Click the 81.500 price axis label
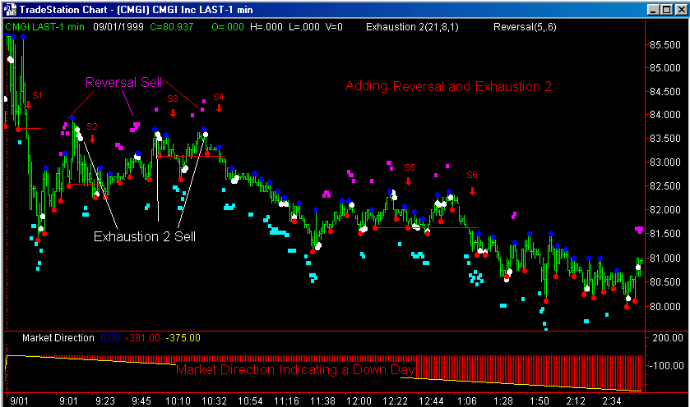Image resolution: width=690 pixels, height=407 pixels. (665, 234)
